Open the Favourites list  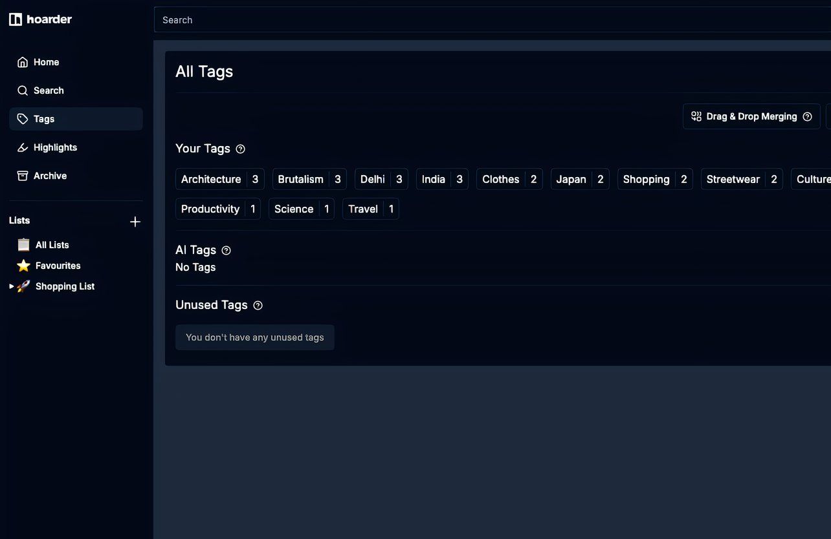(x=58, y=266)
